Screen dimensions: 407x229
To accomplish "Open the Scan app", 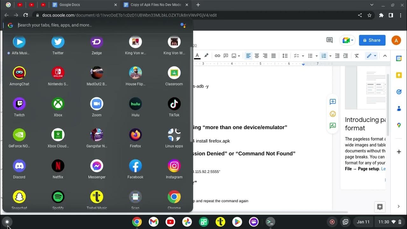I will [x=135, y=197].
